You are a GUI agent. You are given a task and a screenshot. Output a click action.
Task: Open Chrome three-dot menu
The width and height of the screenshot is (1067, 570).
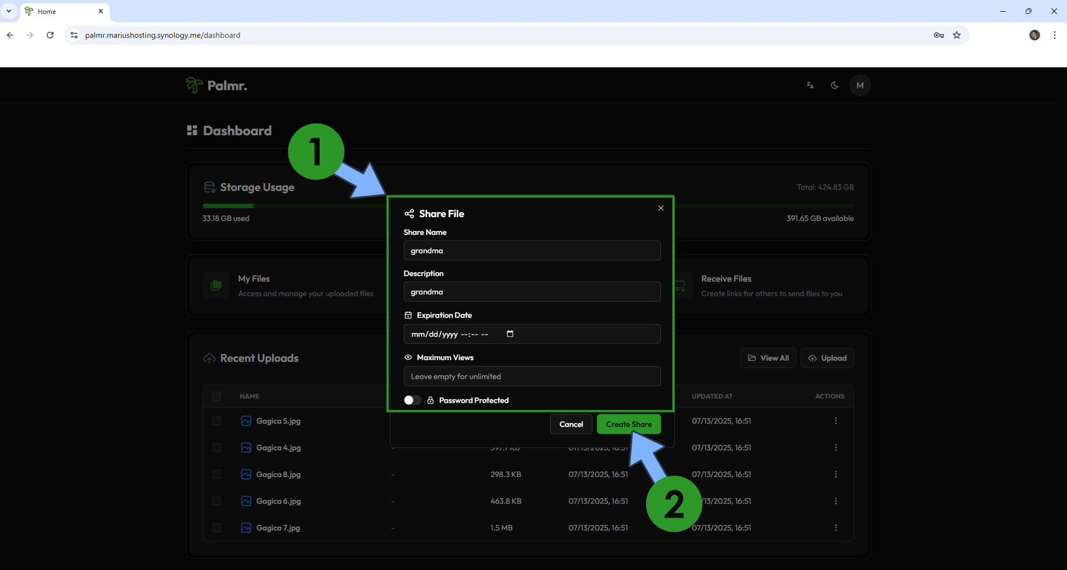(x=1055, y=35)
